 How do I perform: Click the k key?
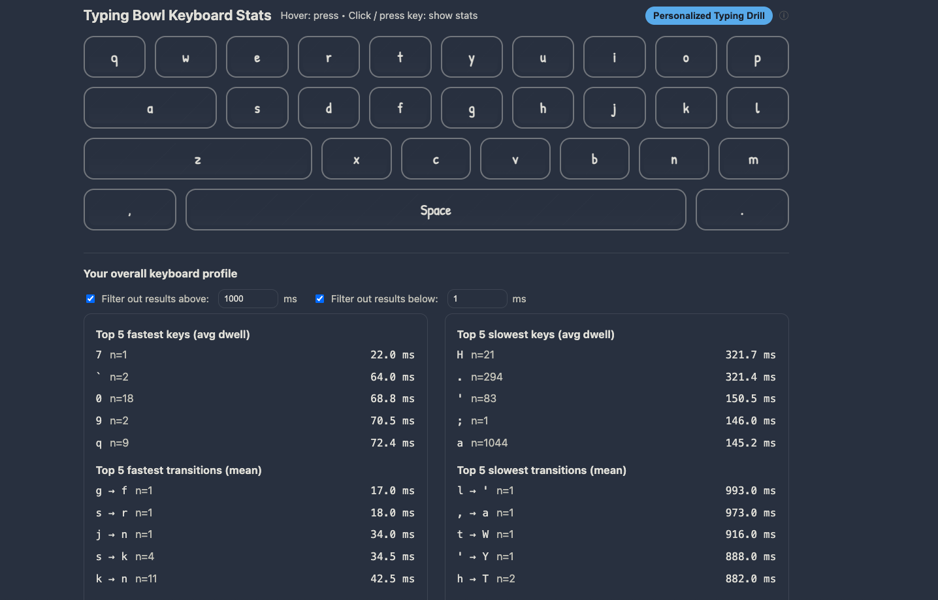pyautogui.click(x=686, y=108)
